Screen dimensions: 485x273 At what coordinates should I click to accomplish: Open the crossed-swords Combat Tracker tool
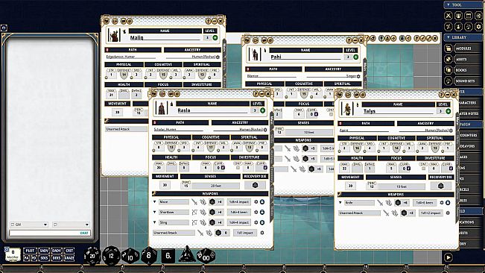pyautogui.click(x=448, y=16)
